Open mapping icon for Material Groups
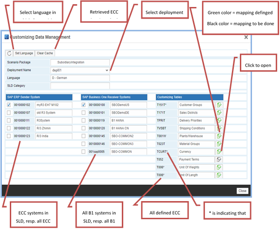Screen dimensions: 280x229 click(x=219, y=144)
